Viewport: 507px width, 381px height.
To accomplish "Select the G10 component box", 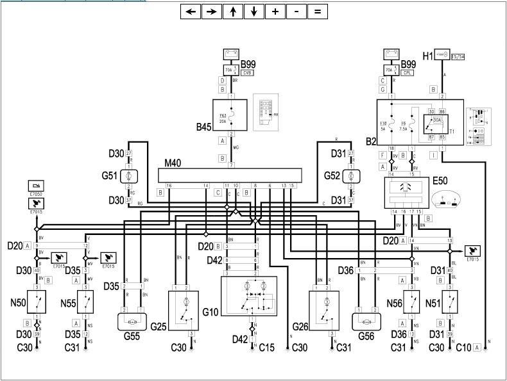I will [249, 296].
